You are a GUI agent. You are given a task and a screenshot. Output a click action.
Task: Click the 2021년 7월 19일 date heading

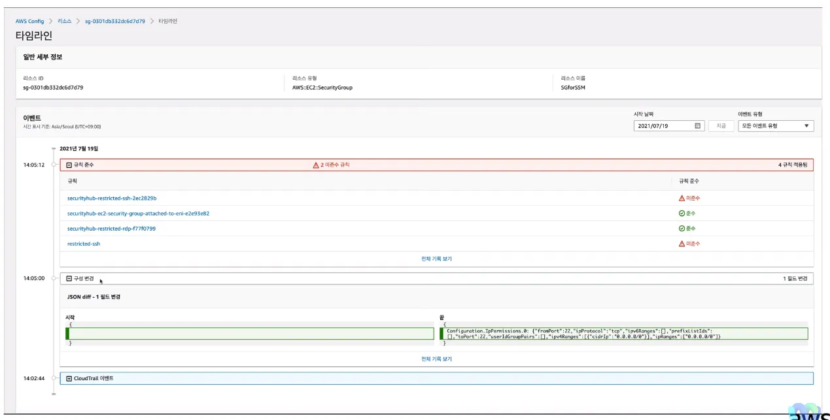pyautogui.click(x=79, y=149)
